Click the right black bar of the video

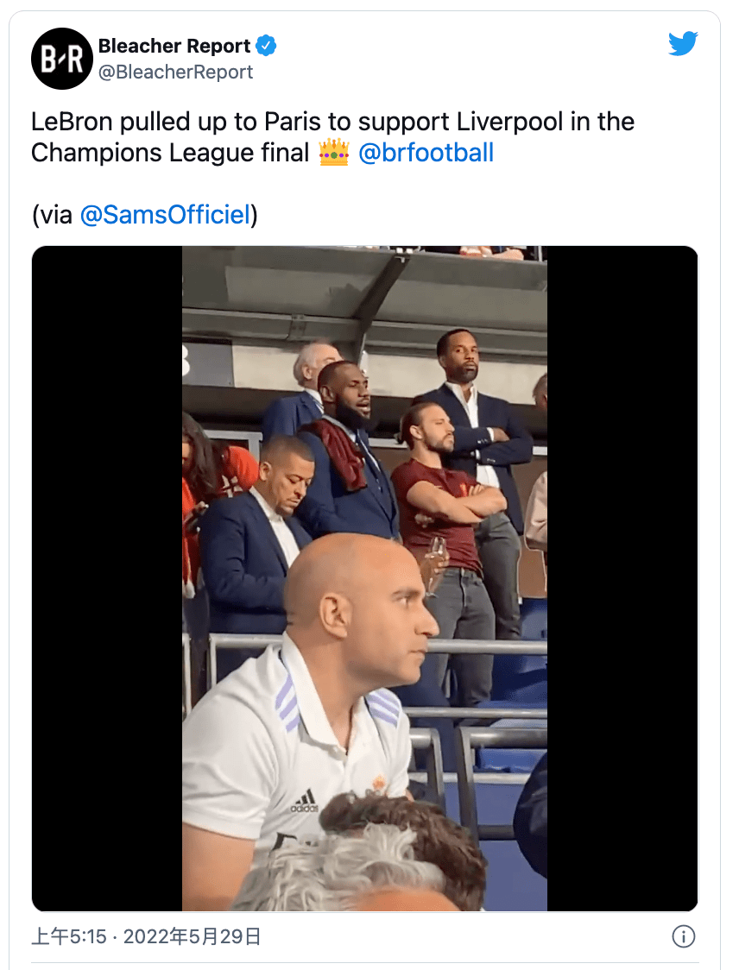(x=622, y=578)
